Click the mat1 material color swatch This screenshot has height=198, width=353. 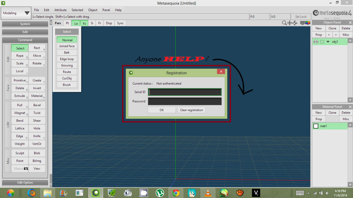[316, 126]
